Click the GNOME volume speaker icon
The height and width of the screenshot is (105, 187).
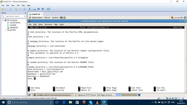click(x=185, y=17)
